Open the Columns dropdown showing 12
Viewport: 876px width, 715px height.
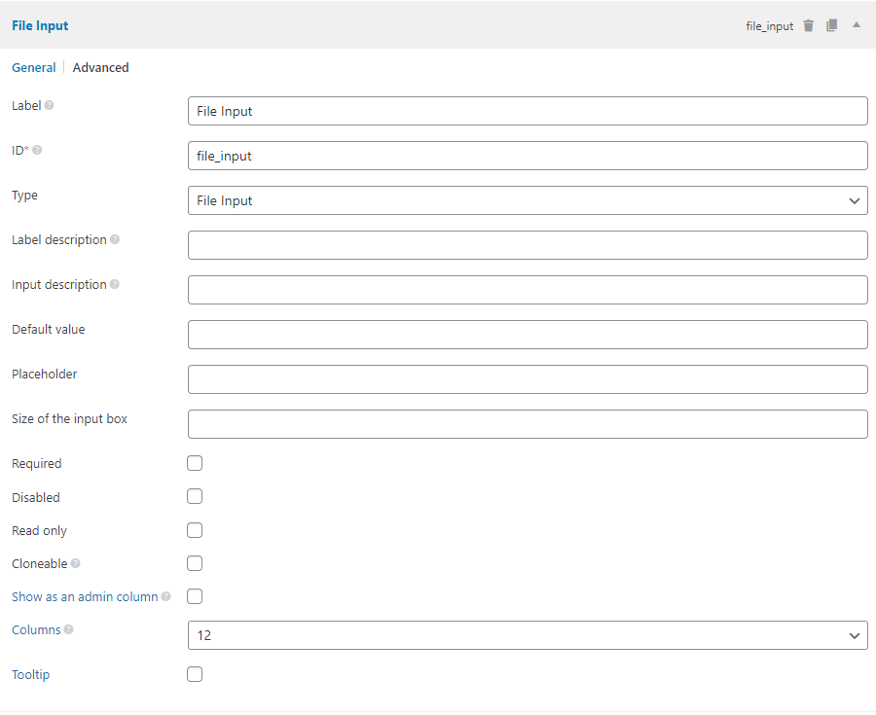[527, 635]
